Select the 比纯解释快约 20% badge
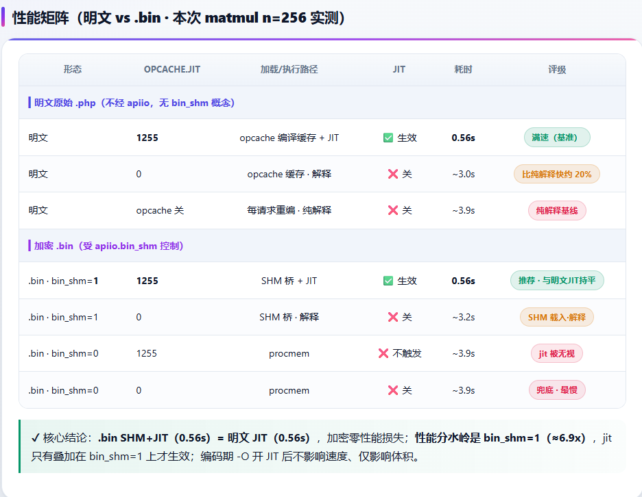The image size is (642, 497). tap(557, 174)
